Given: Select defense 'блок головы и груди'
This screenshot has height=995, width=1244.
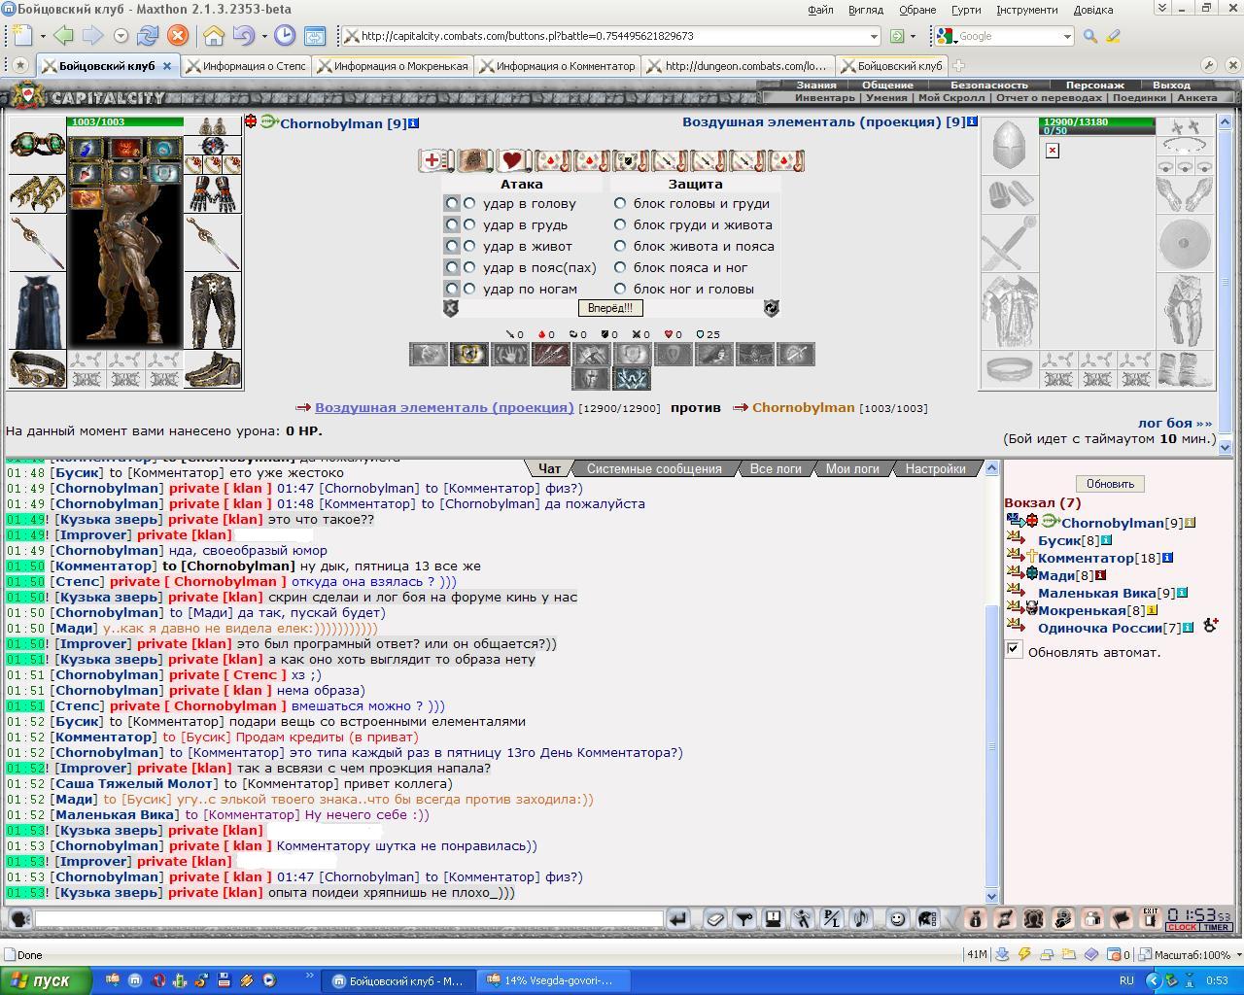Looking at the screenshot, I should [x=620, y=203].
